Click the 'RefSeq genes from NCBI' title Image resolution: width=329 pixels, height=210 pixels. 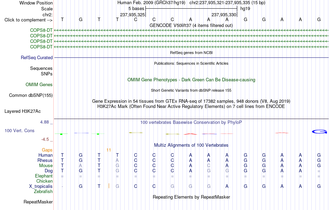(x=191, y=53)
